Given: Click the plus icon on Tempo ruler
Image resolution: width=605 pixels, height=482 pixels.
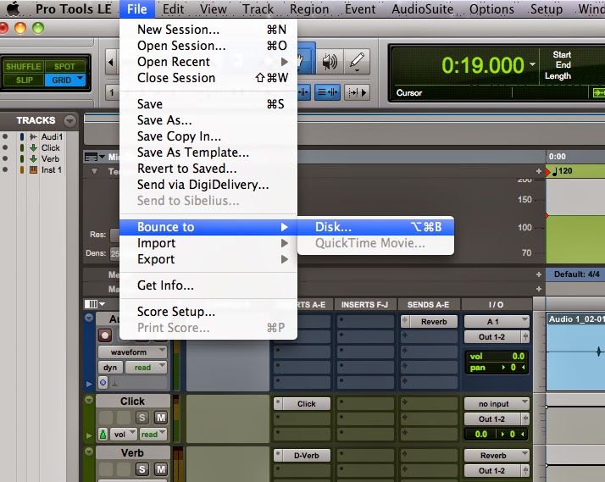Looking at the screenshot, I should [x=539, y=171].
